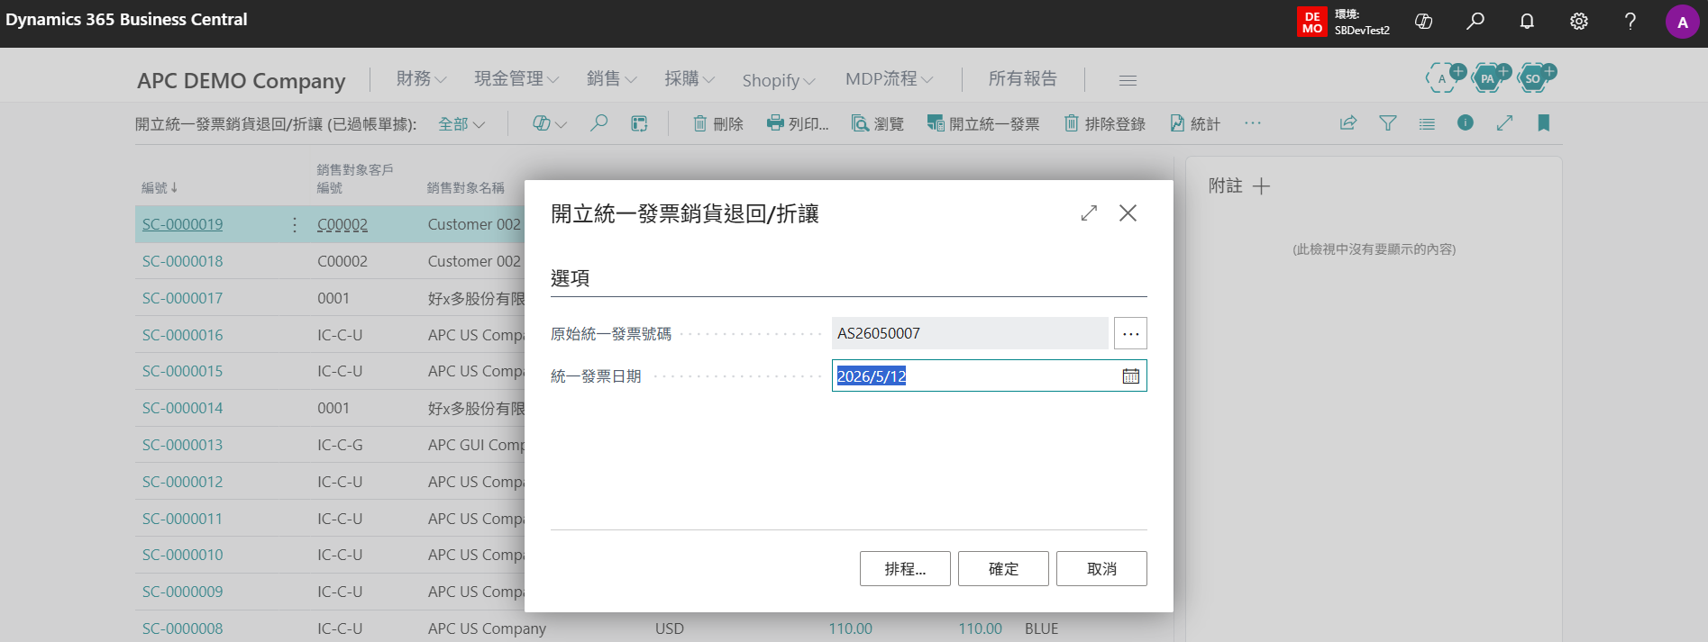Expand the 採購 menu
Screen dimensions: 1708x642
(690, 79)
